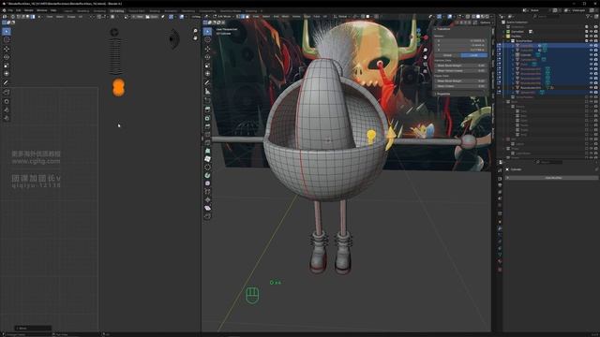Select the Bevel tool
The image size is (600, 337).
pos(207,126)
